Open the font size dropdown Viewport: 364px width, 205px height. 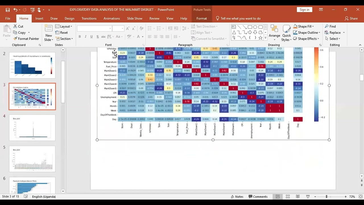(123, 28)
